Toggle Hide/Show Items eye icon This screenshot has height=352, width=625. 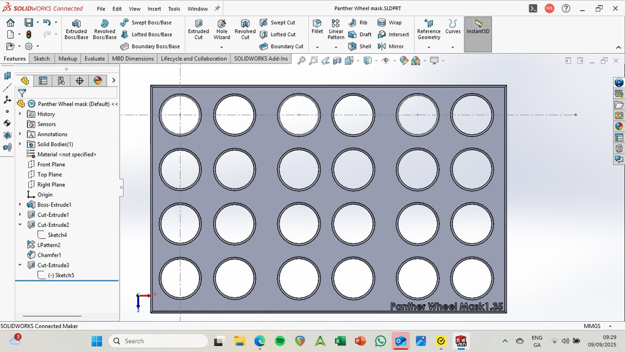[386, 61]
